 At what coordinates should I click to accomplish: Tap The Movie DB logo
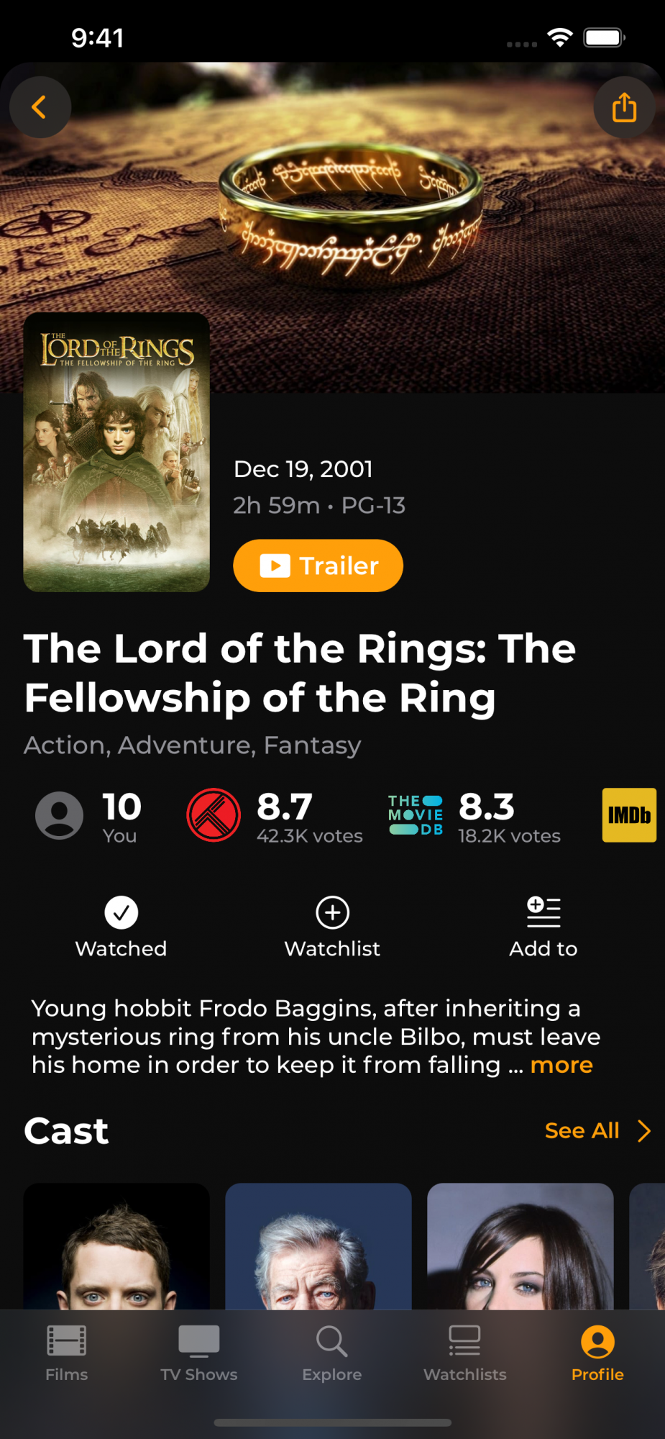point(416,815)
